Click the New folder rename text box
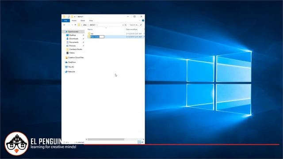This screenshot has height=159, width=283. [97, 37]
